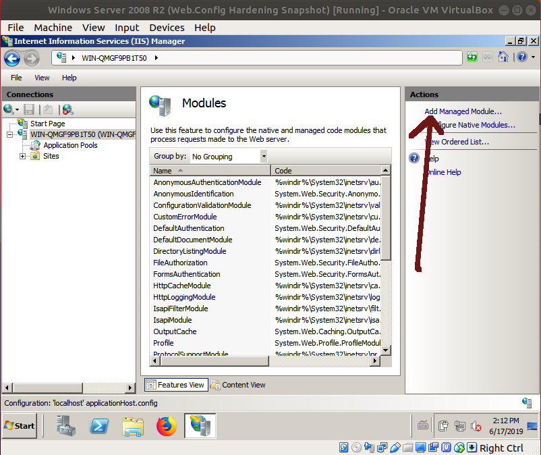Click the IIS Manager taskbar button
This screenshot has height=455, width=541.
tap(200, 426)
